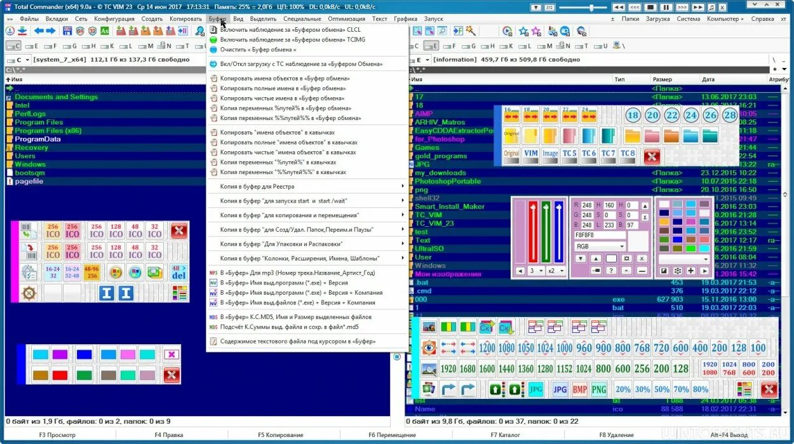Image resolution: width=794 pixels, height=444 pixels.
Task: Select 'PhotoshopPortable' folder in right panel
Action: tap(448, 181)
